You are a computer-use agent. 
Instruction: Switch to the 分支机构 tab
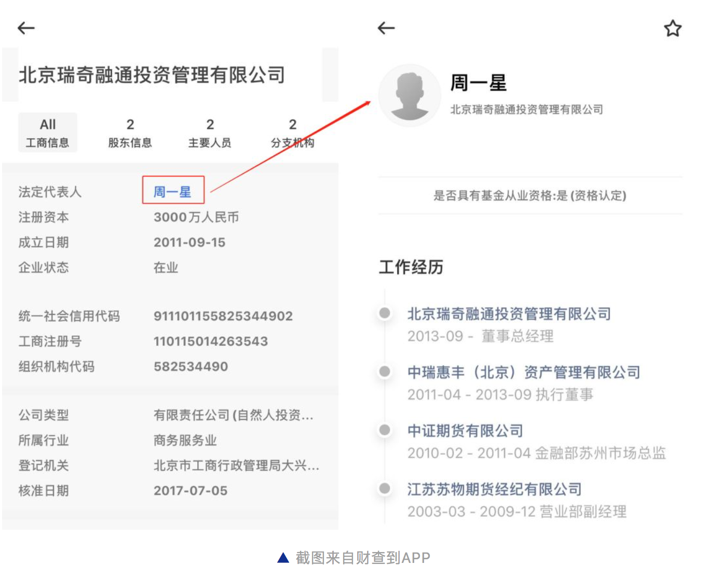[293, 133]
